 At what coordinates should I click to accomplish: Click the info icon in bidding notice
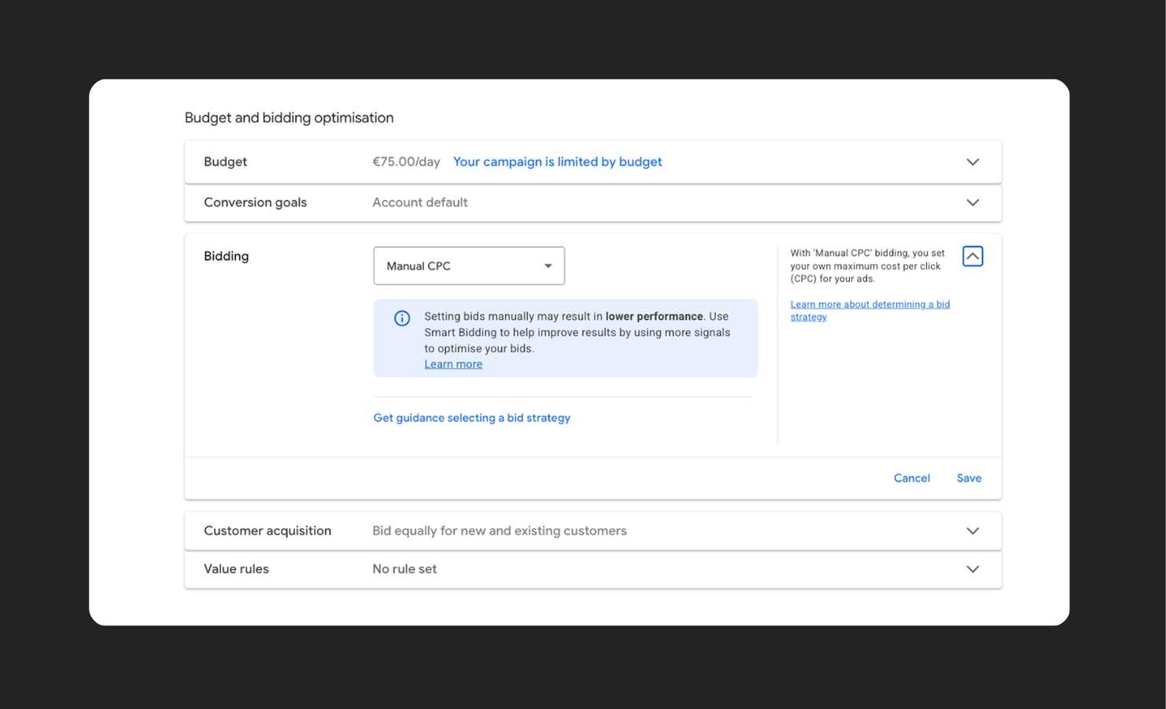pos(402,318)
